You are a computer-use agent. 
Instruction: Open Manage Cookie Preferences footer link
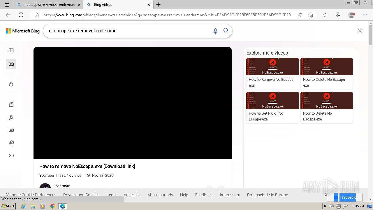pyautogui.click(x=31, y=195)
